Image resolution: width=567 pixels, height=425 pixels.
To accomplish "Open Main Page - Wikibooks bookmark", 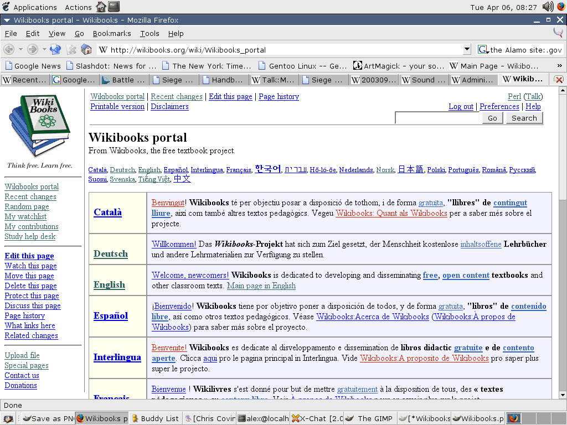I will tap(494, 66).
